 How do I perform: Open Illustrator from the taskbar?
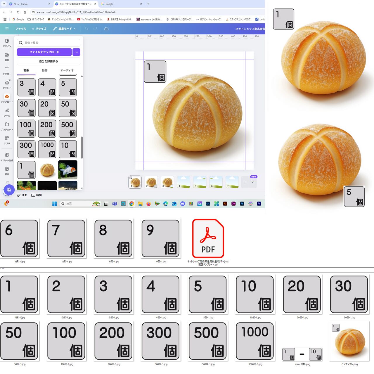[225, 204]
